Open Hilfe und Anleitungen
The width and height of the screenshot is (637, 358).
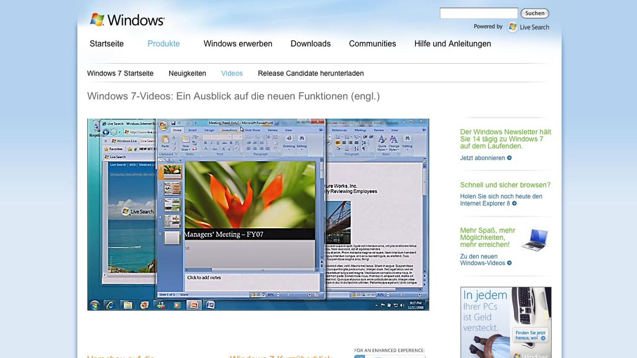[x=452, y=44]
